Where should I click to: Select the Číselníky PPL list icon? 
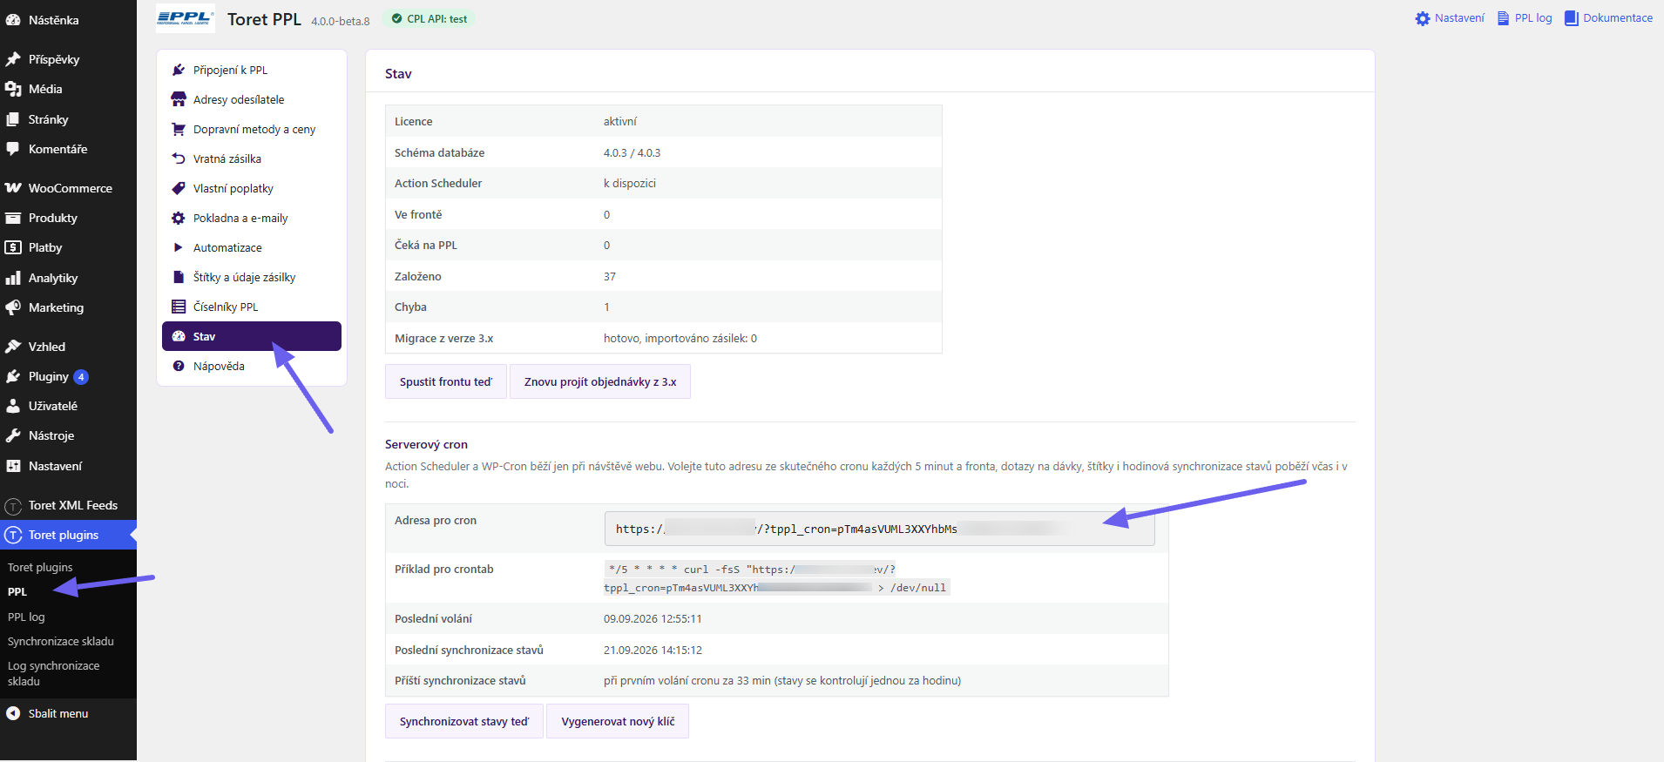[179, 307]
